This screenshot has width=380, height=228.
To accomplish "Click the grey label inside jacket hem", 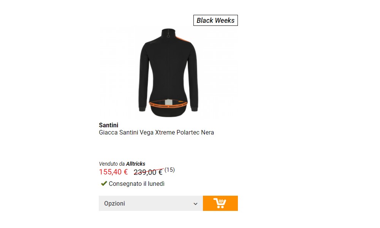I will click(168, 102).
